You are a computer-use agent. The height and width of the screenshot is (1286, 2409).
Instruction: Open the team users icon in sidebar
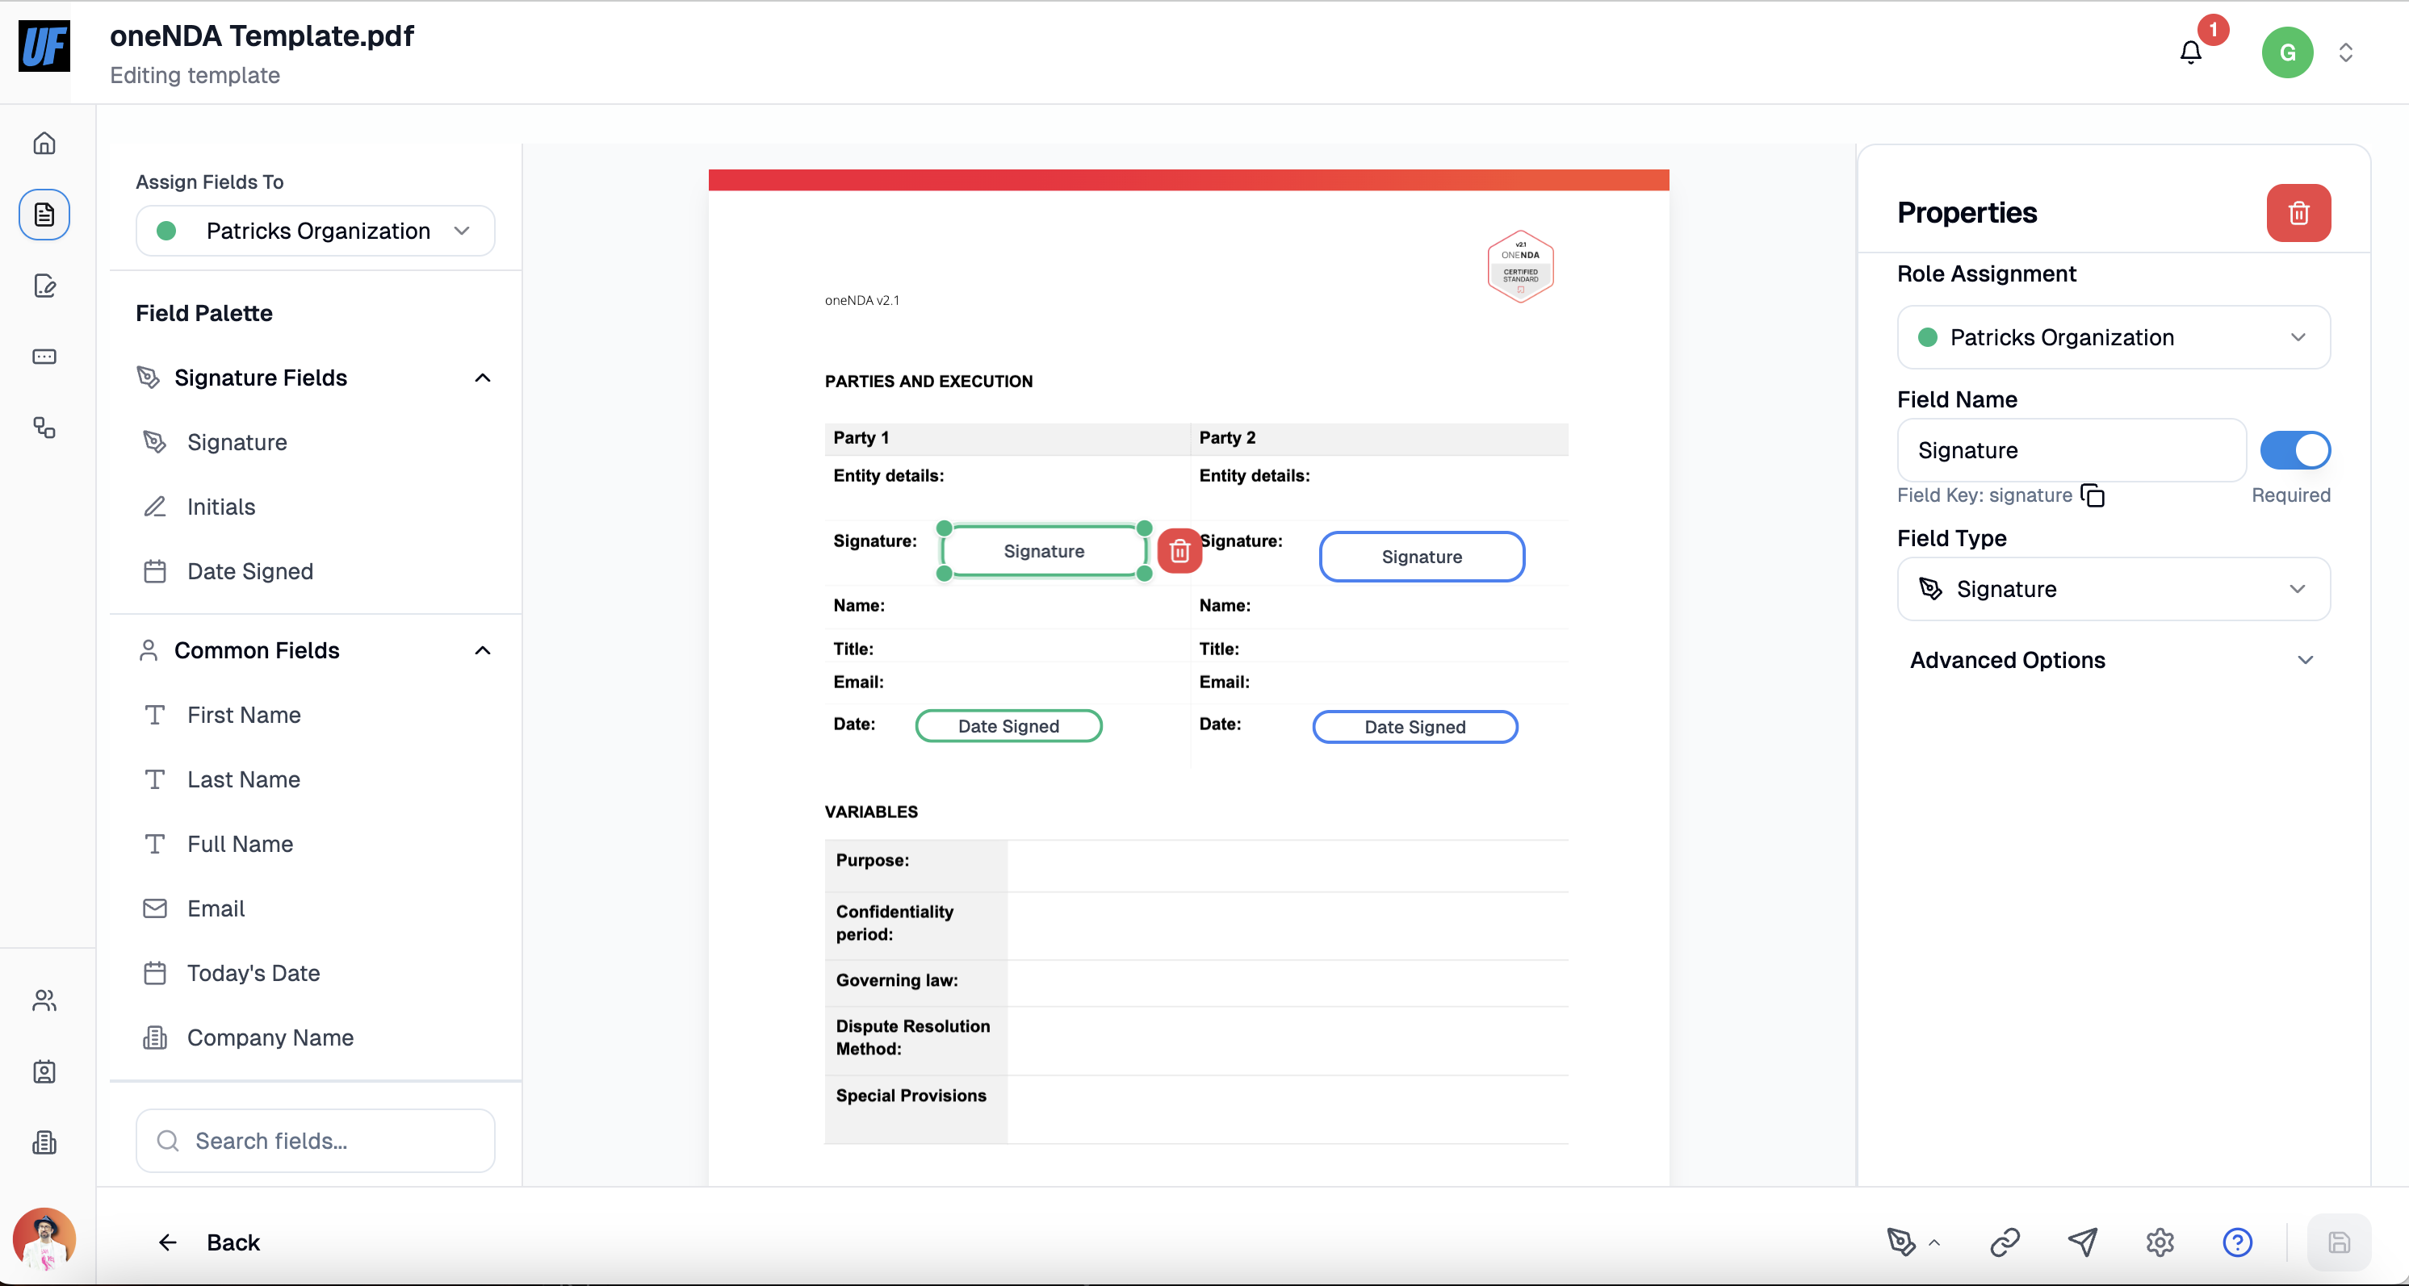point(44,1000)
